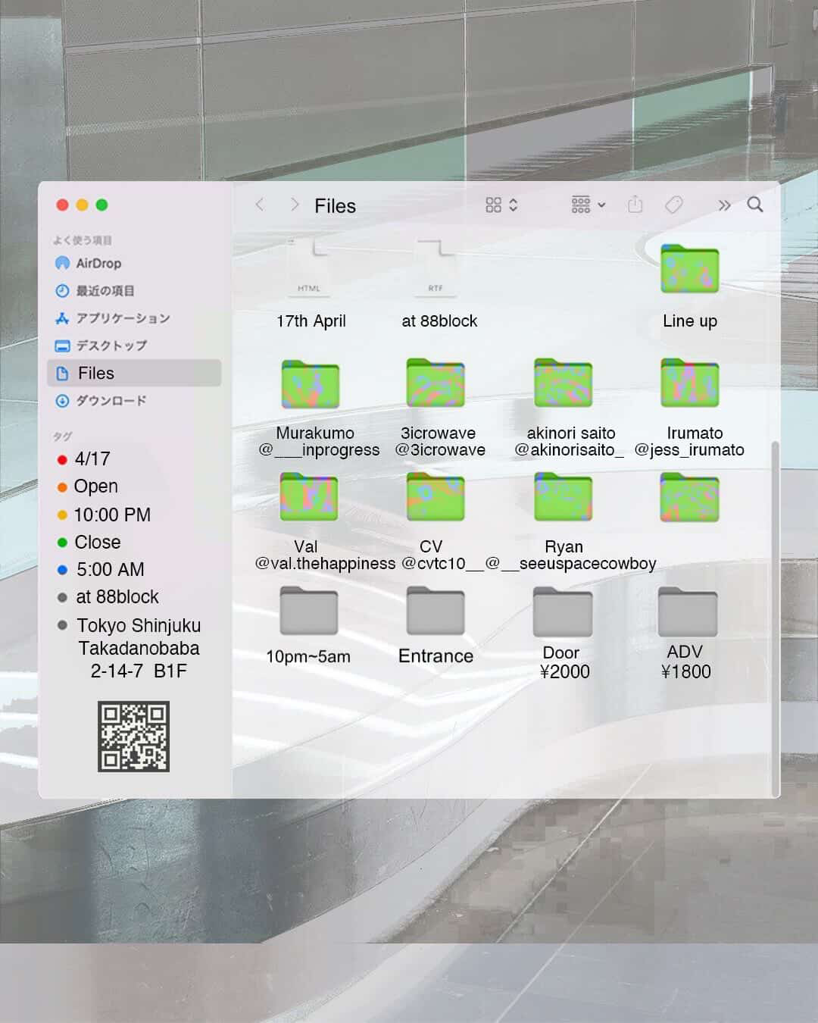
Task: Open the Murakumo @___inprogress folder
Action: click(311, 384)
